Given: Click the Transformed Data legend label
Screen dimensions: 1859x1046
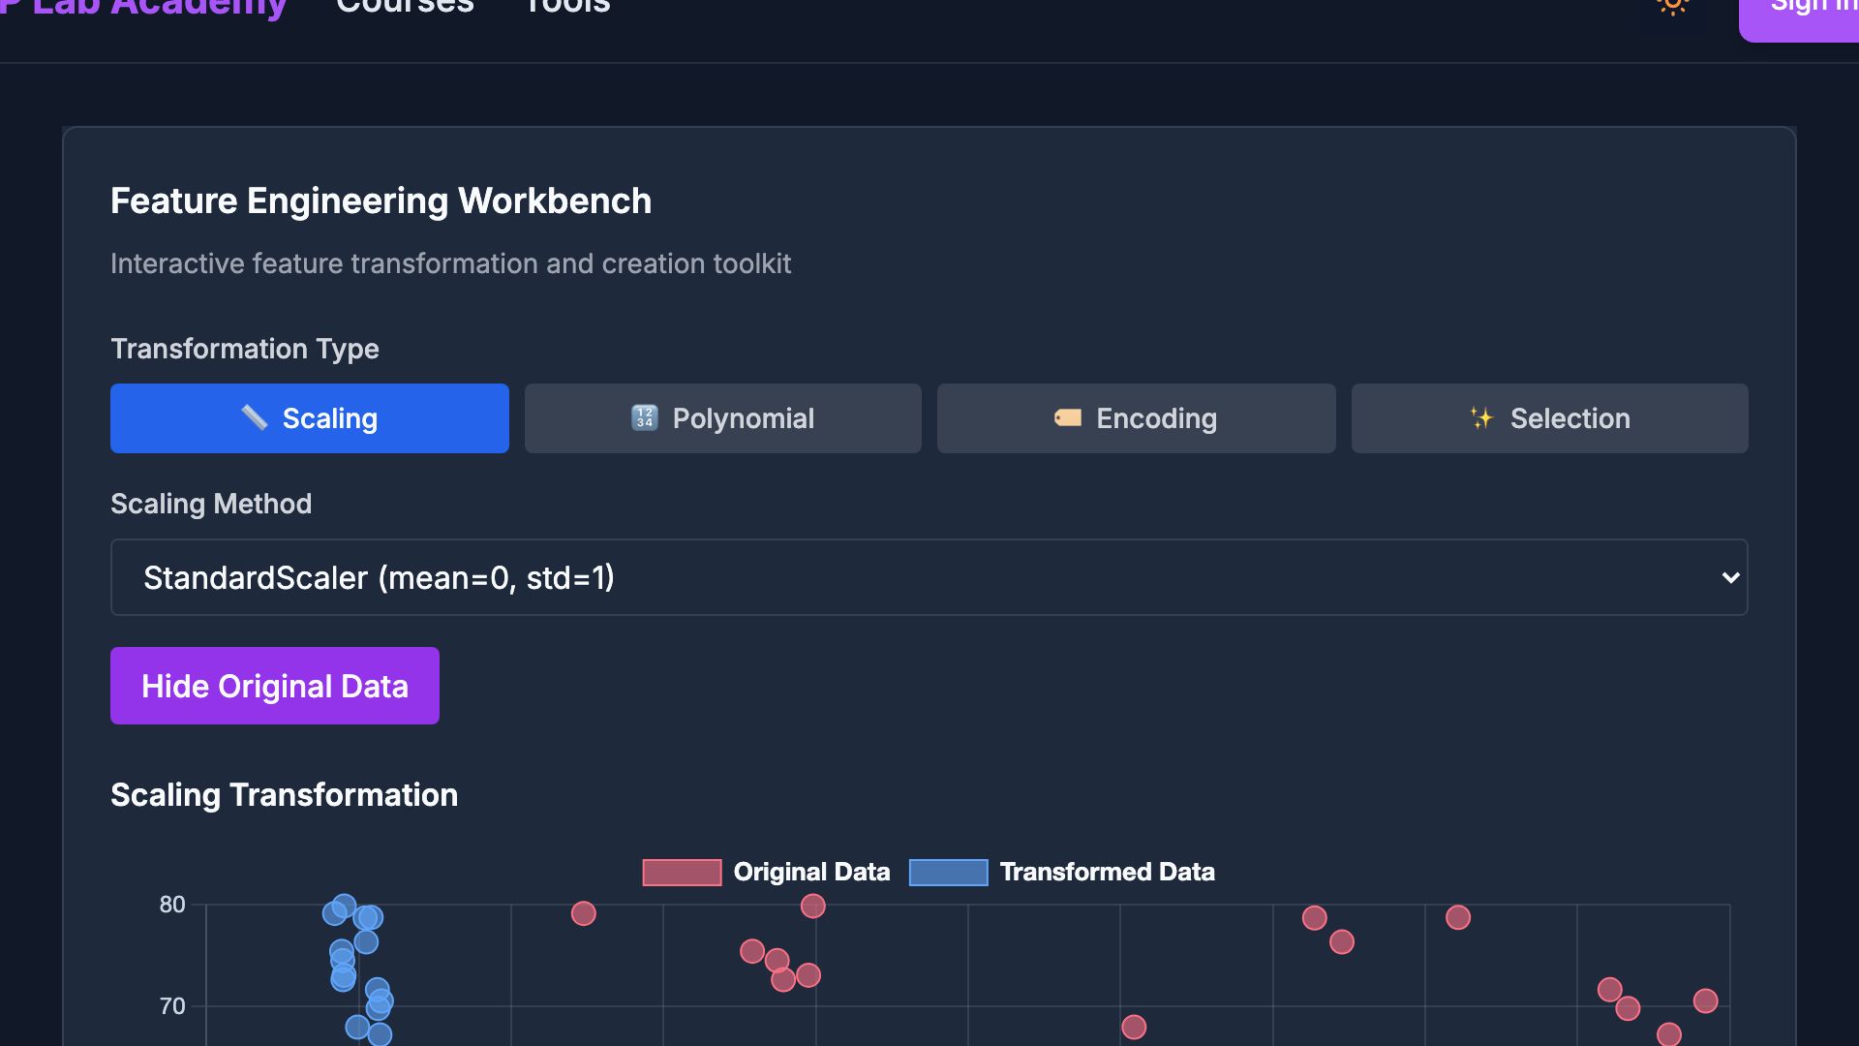Looking at the screenshot, I should pyautogui.click(x=1107, y=872).
